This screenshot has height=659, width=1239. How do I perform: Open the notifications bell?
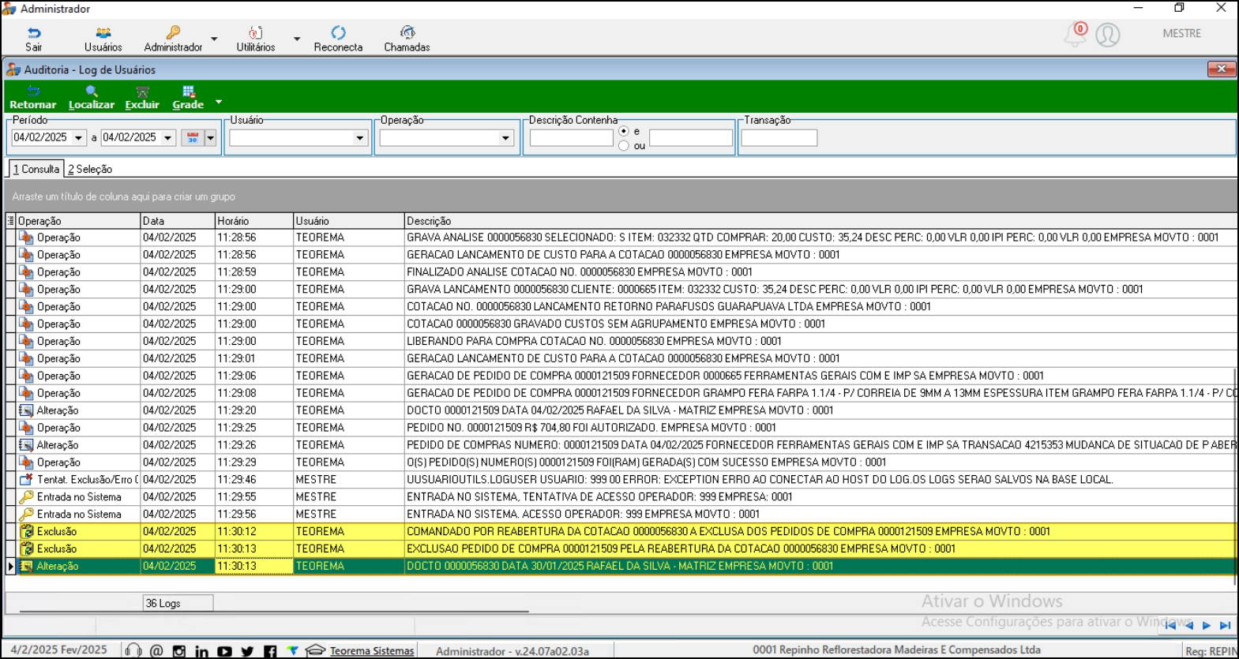coord(1076,34)
